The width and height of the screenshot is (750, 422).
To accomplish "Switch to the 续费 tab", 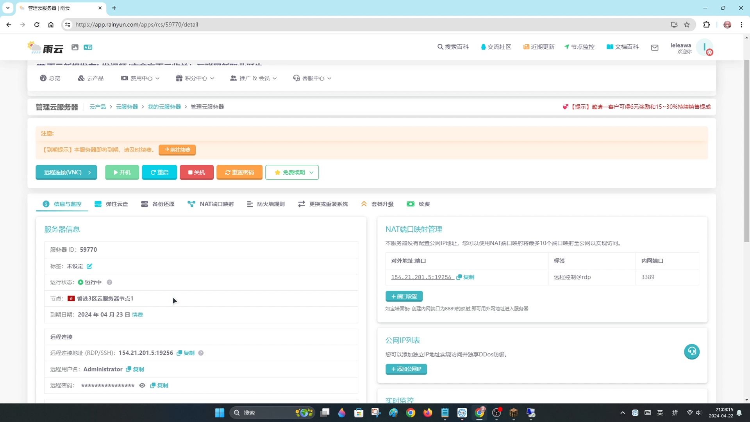I will click(418, 204).
